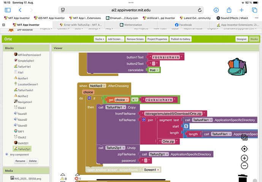Switch to Blocks view

pos(254,39)
